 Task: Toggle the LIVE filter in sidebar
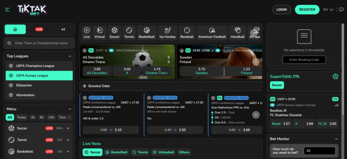click(x=39, y=29)
